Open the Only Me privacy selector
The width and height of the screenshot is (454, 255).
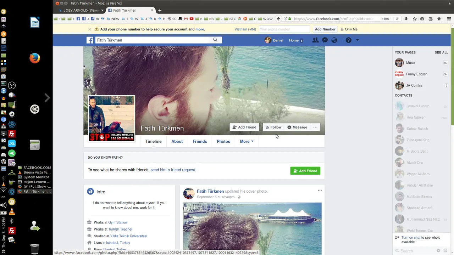[x=349, y=29]
